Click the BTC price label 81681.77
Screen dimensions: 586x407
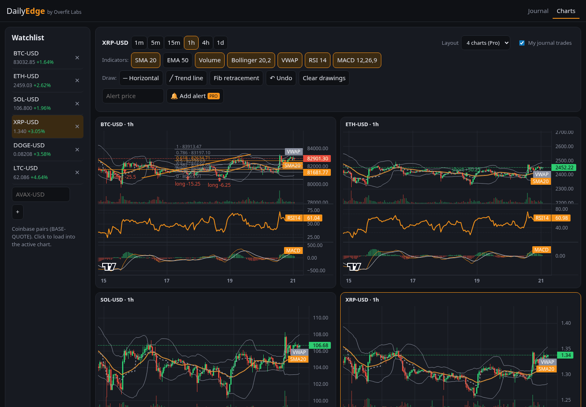(x=317, y=173)
